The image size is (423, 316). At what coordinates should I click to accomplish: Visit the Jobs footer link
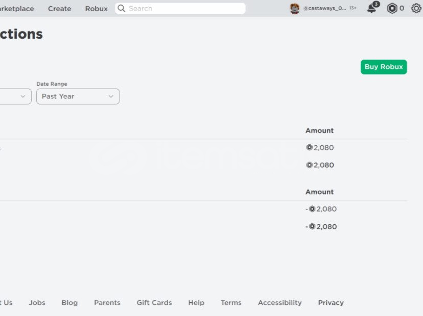[37, 303]
